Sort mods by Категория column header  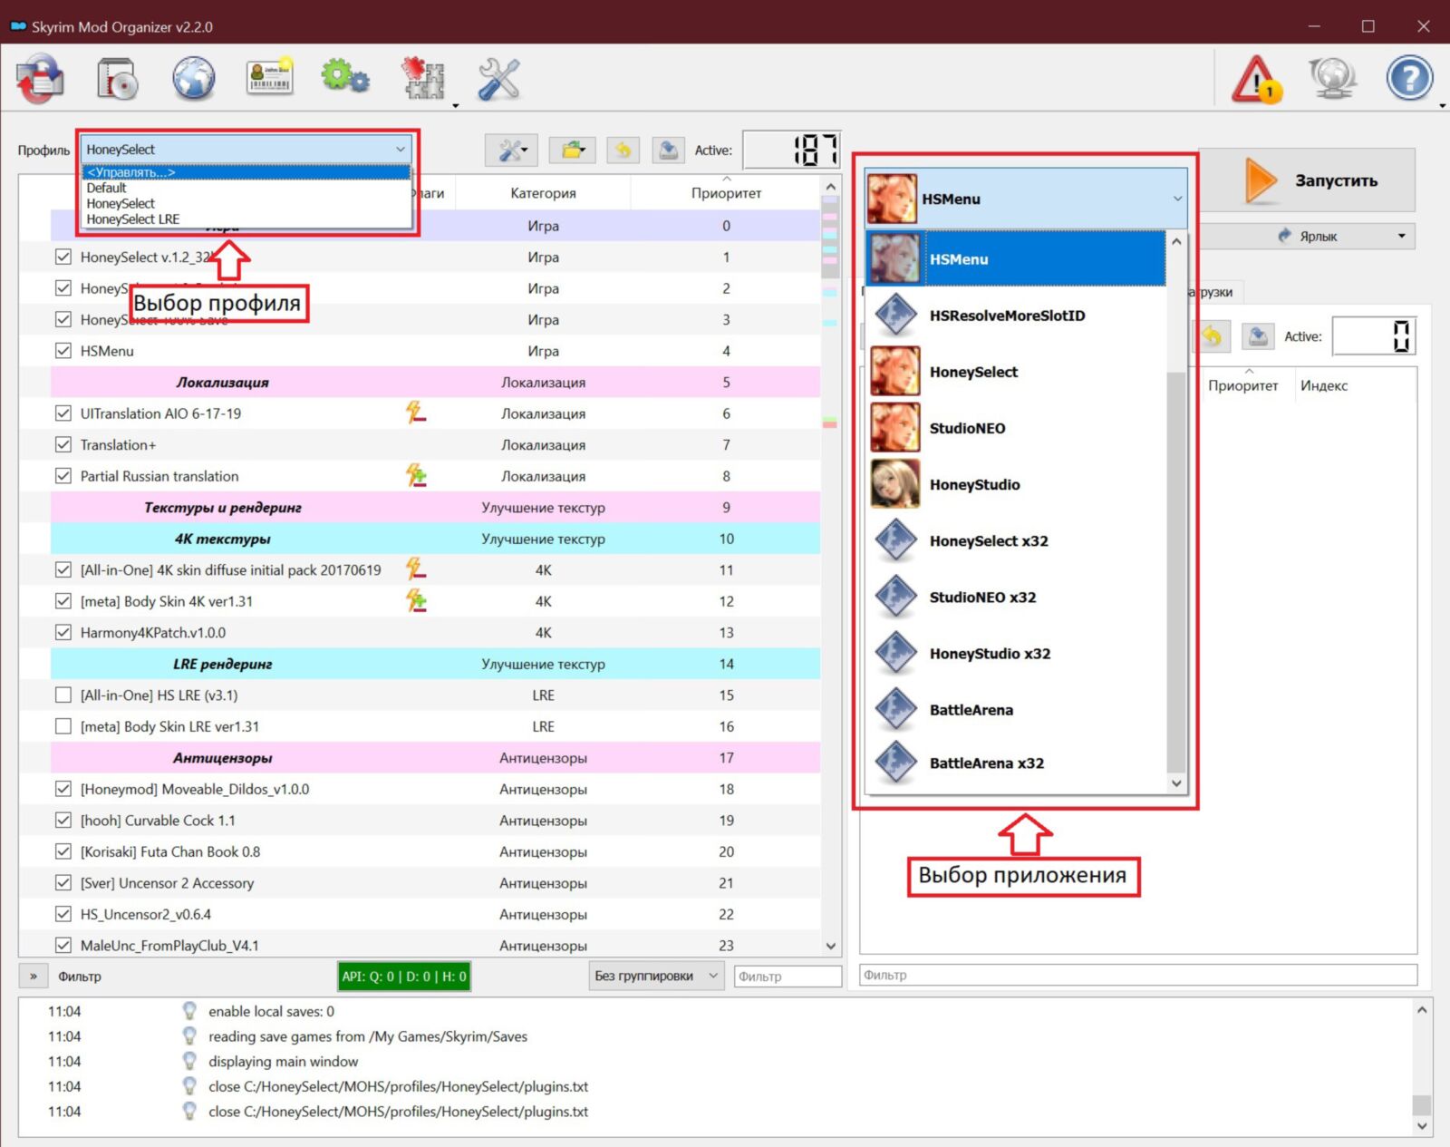[x=543, y=192]
